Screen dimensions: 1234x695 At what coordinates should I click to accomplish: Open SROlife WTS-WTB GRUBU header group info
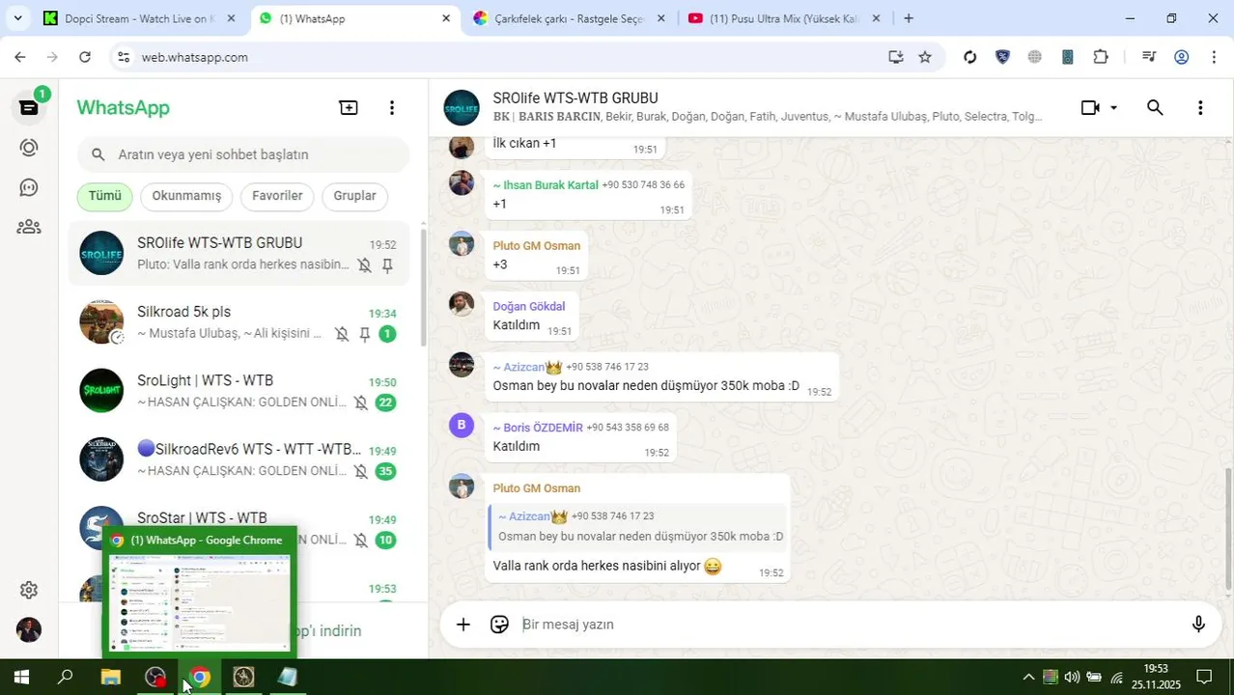pyautogui.click(x=575, y=98)
